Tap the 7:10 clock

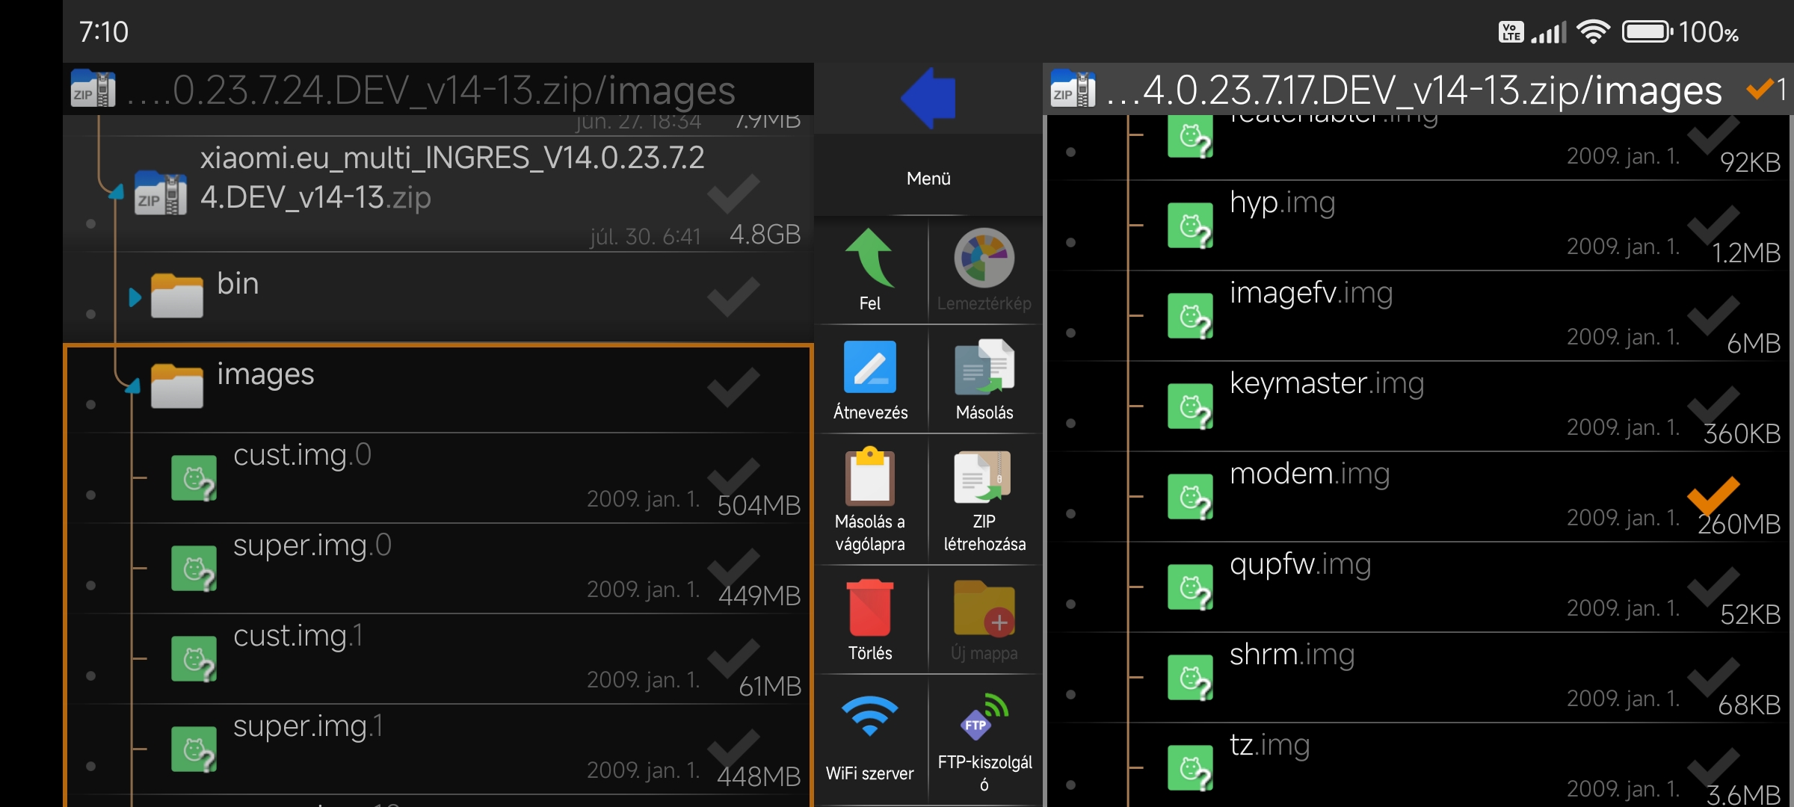pos(104,32)
